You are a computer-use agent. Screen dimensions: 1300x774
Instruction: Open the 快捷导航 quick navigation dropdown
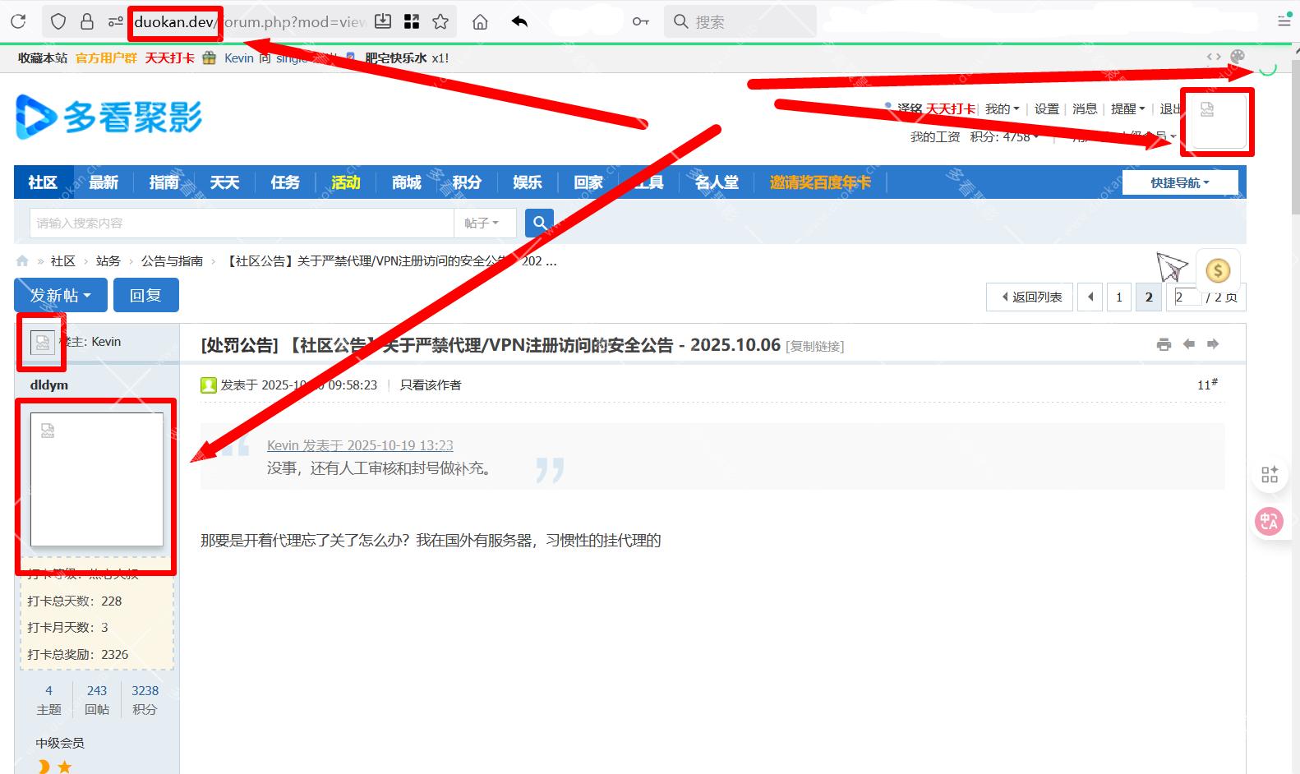1180,182
